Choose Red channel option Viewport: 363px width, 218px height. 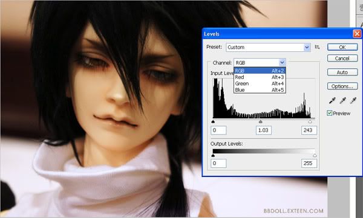pyautogui.click(x=260, y=77)
